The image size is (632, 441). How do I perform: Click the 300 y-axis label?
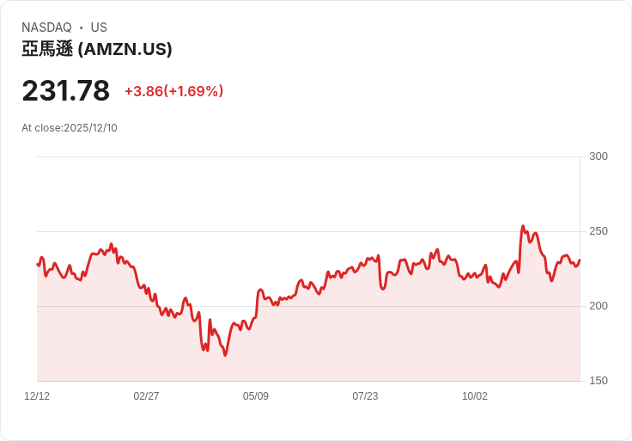click(x=598, y=156)
